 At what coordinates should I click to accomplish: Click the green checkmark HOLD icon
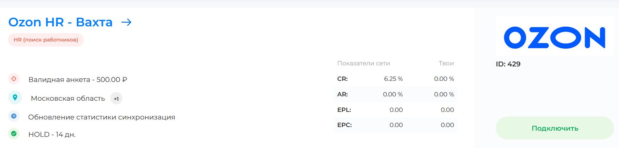pyautogui.click(x=14, y=134)
